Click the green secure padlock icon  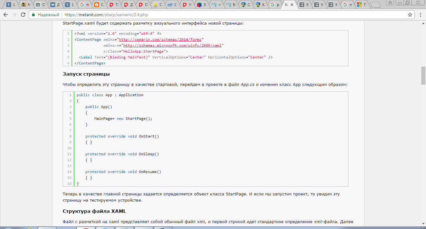coord(33,15)
